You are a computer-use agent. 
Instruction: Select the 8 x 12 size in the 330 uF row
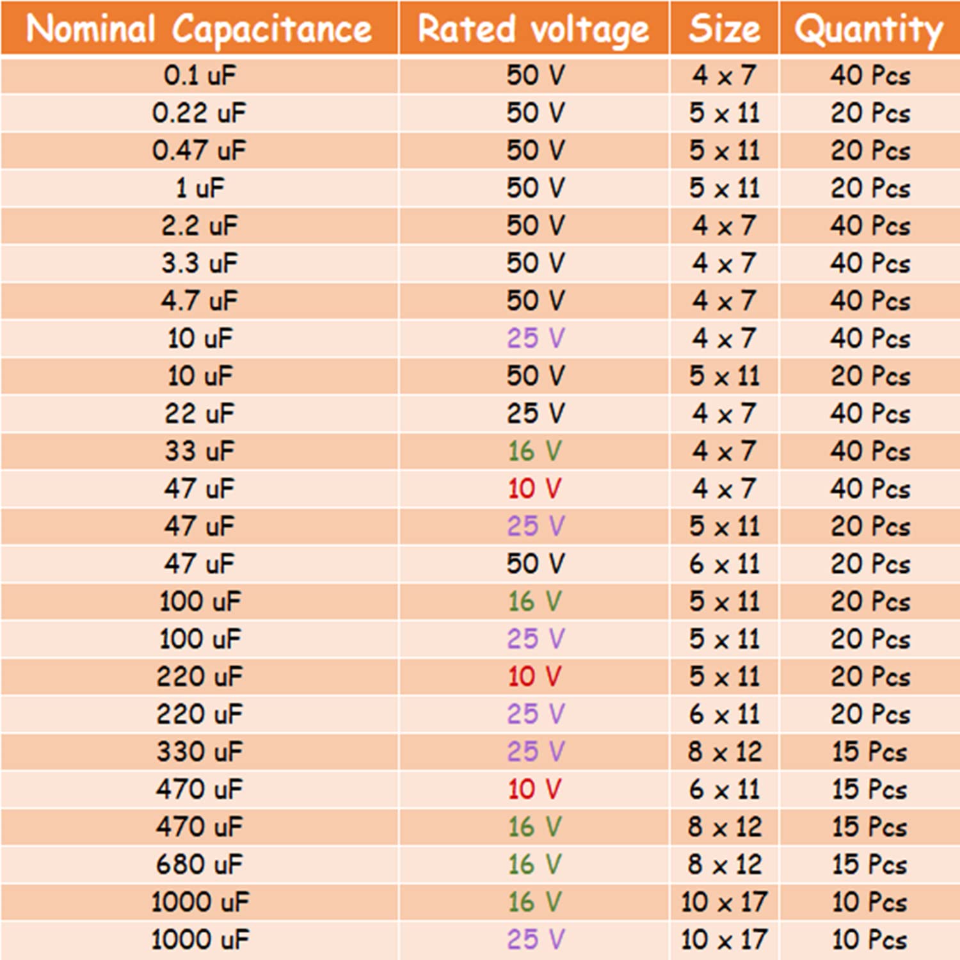coord(724,751)
